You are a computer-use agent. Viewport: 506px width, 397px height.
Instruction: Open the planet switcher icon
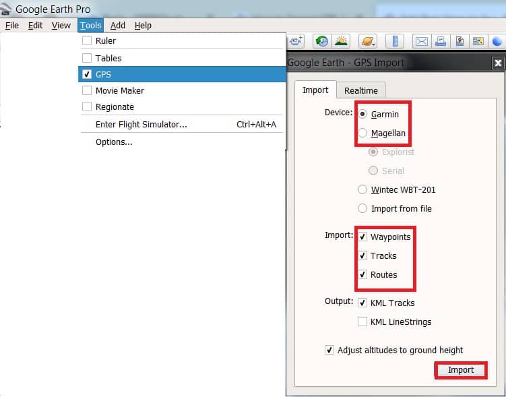click(x=368, y=41)
